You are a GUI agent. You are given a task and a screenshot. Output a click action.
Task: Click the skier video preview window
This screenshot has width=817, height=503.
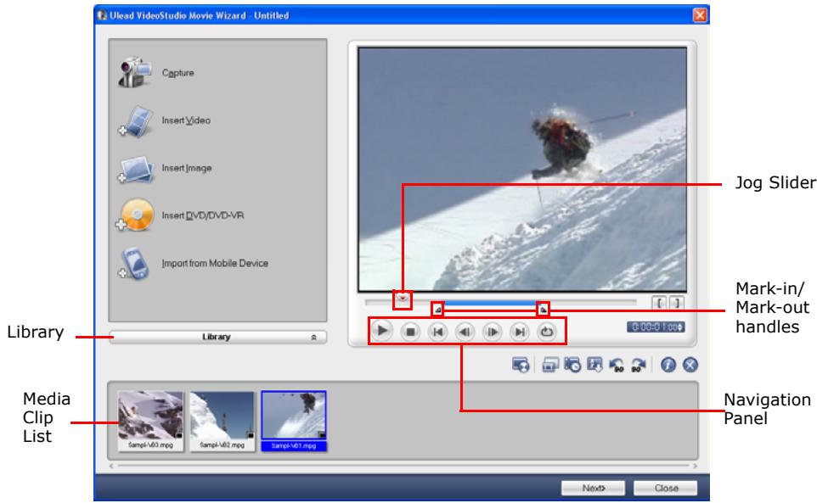522,169
